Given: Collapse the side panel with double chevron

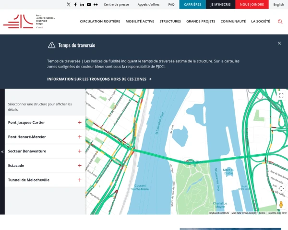Looking at the screenshot, I should (2, 152).
